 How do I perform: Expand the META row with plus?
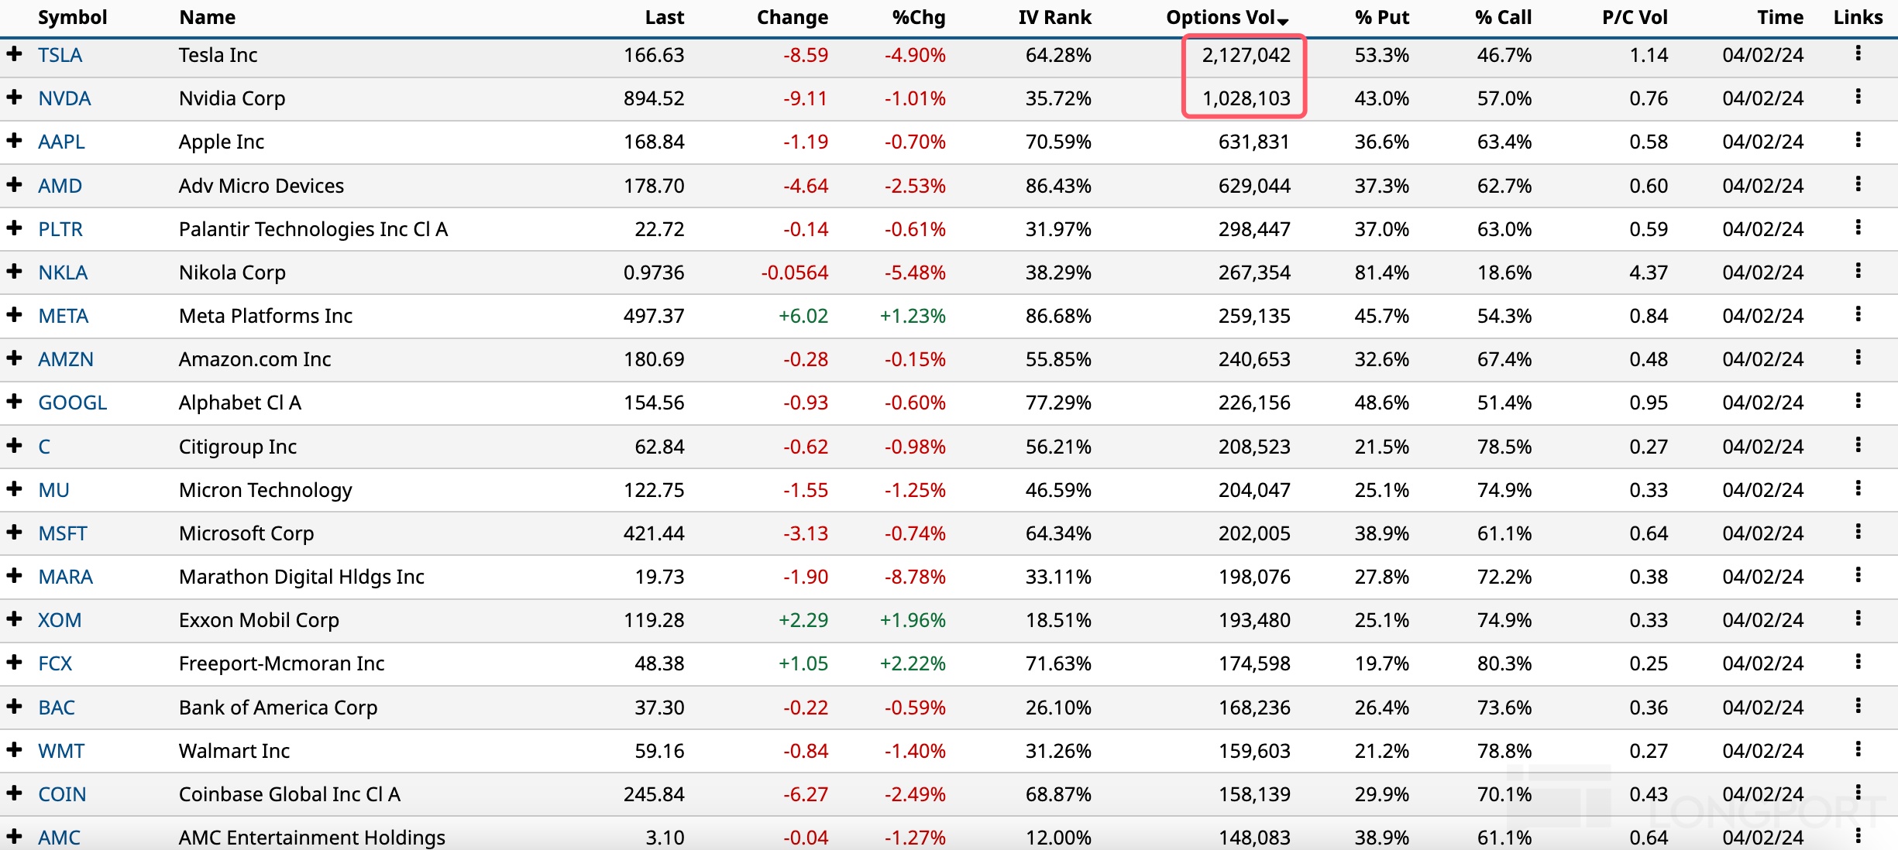(x=14, y=315)
